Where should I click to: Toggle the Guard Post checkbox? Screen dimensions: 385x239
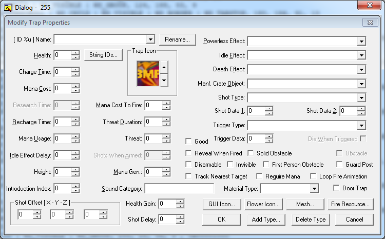tap(339, 165)
